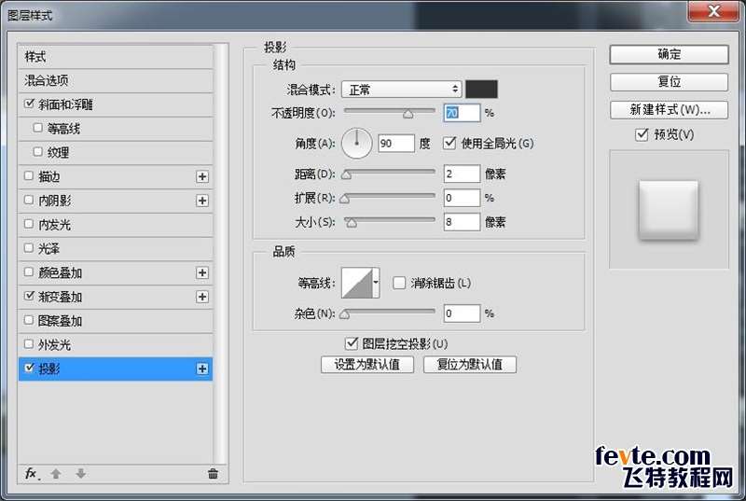Screen dimensions: 746x501
Task: Uncheck the 斜面和浮雕 checkbox
Action: tap(30, 104)
